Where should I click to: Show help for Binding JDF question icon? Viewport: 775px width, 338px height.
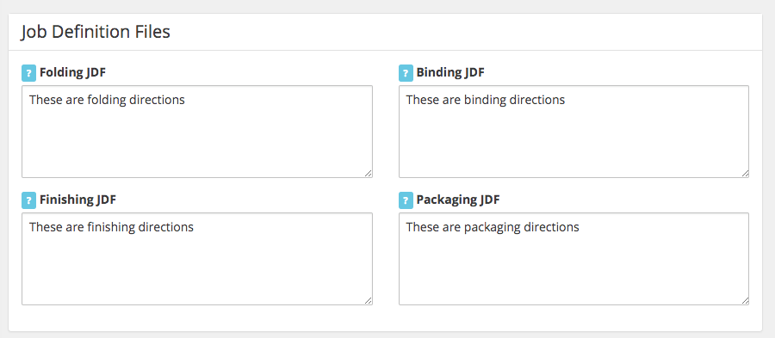[x=406, y=73]
